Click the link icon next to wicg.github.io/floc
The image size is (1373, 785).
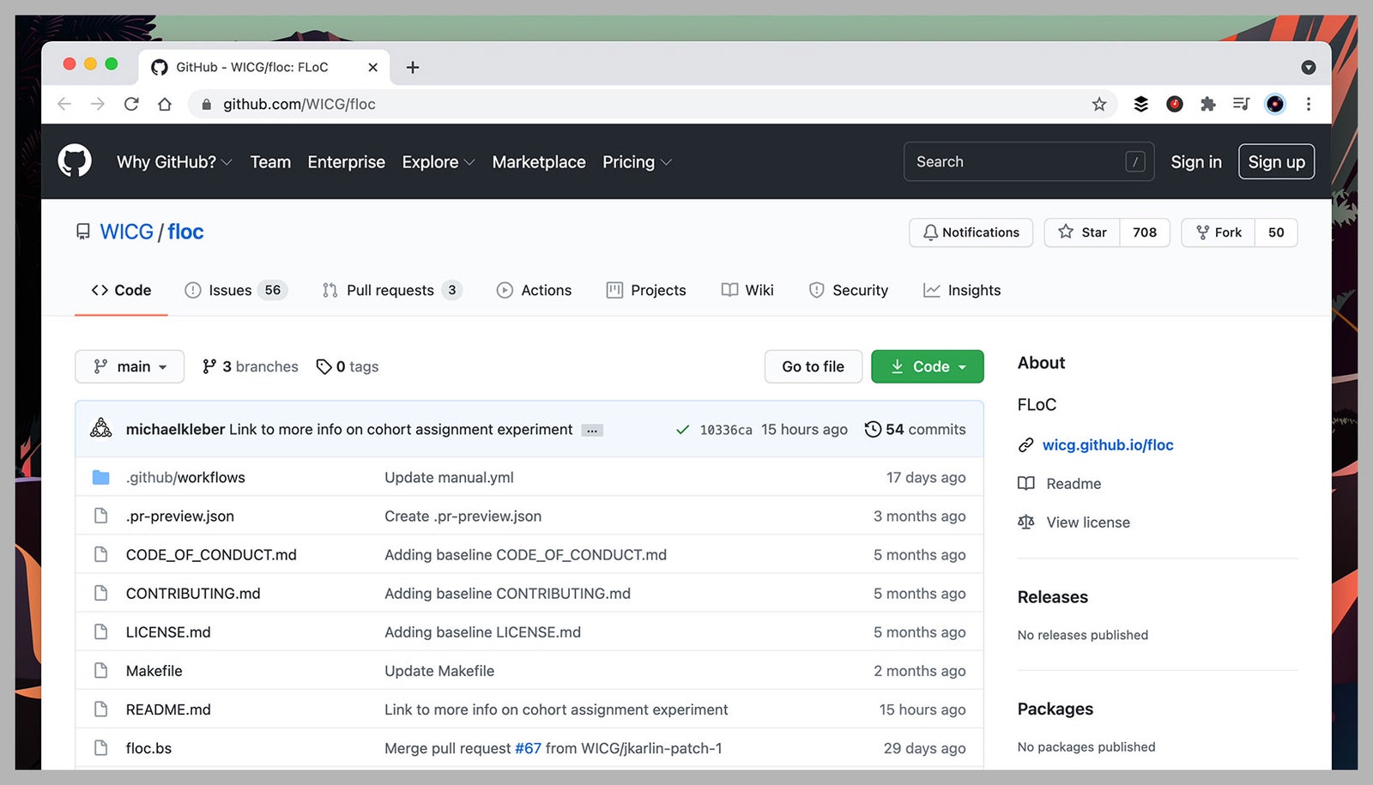[x=1025, y=444]
